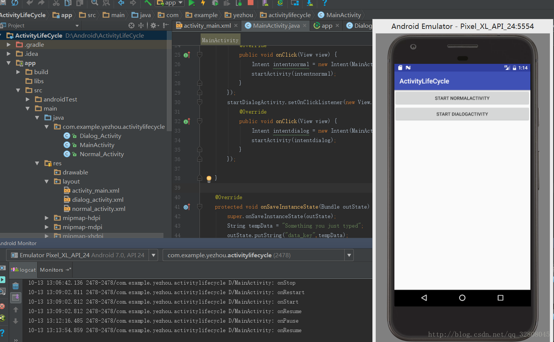The height and width of the screenshot is (342, 554).
Task: Expand the mipmap-hdpi folder
Action: [x=46, y=218]
